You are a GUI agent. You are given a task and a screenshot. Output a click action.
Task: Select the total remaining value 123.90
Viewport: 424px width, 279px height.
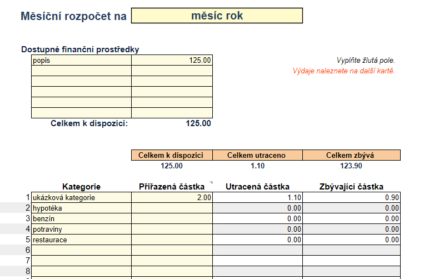coord(351,166)
